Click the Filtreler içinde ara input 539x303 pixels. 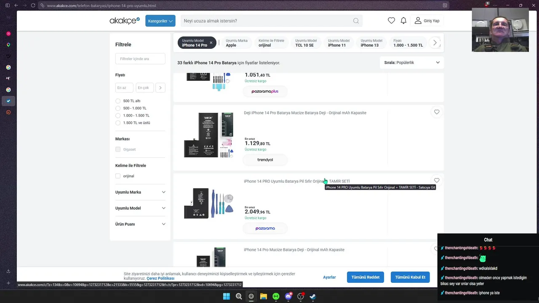[140, 59]
